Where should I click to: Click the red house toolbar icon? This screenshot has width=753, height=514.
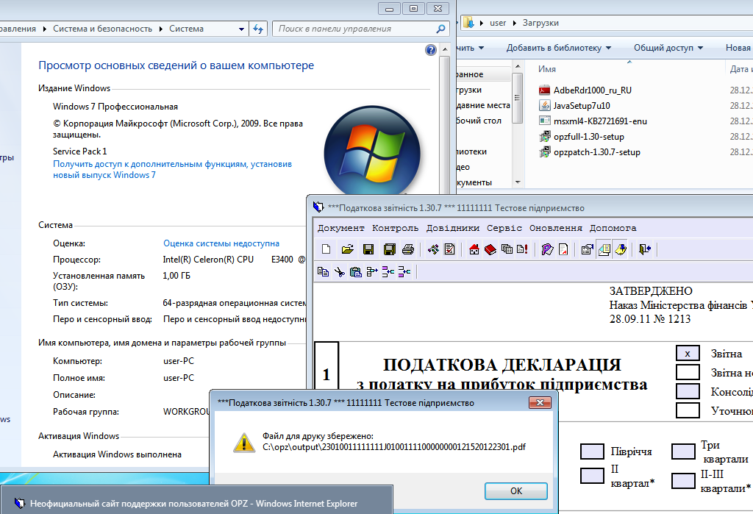click(474, 249)
